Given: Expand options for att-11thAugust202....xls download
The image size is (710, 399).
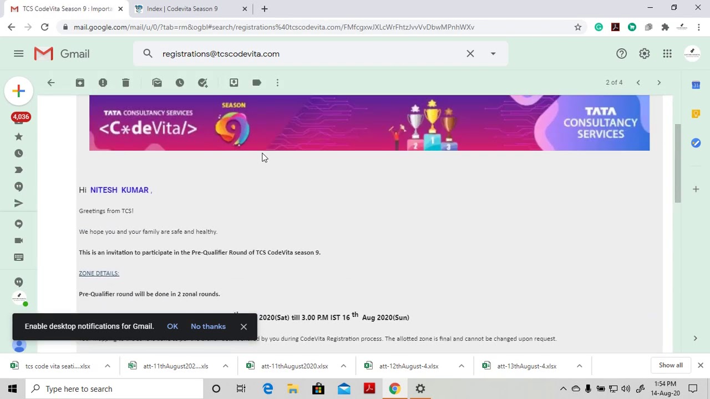Looking at the screenshot, I should (x=225, y=366).
